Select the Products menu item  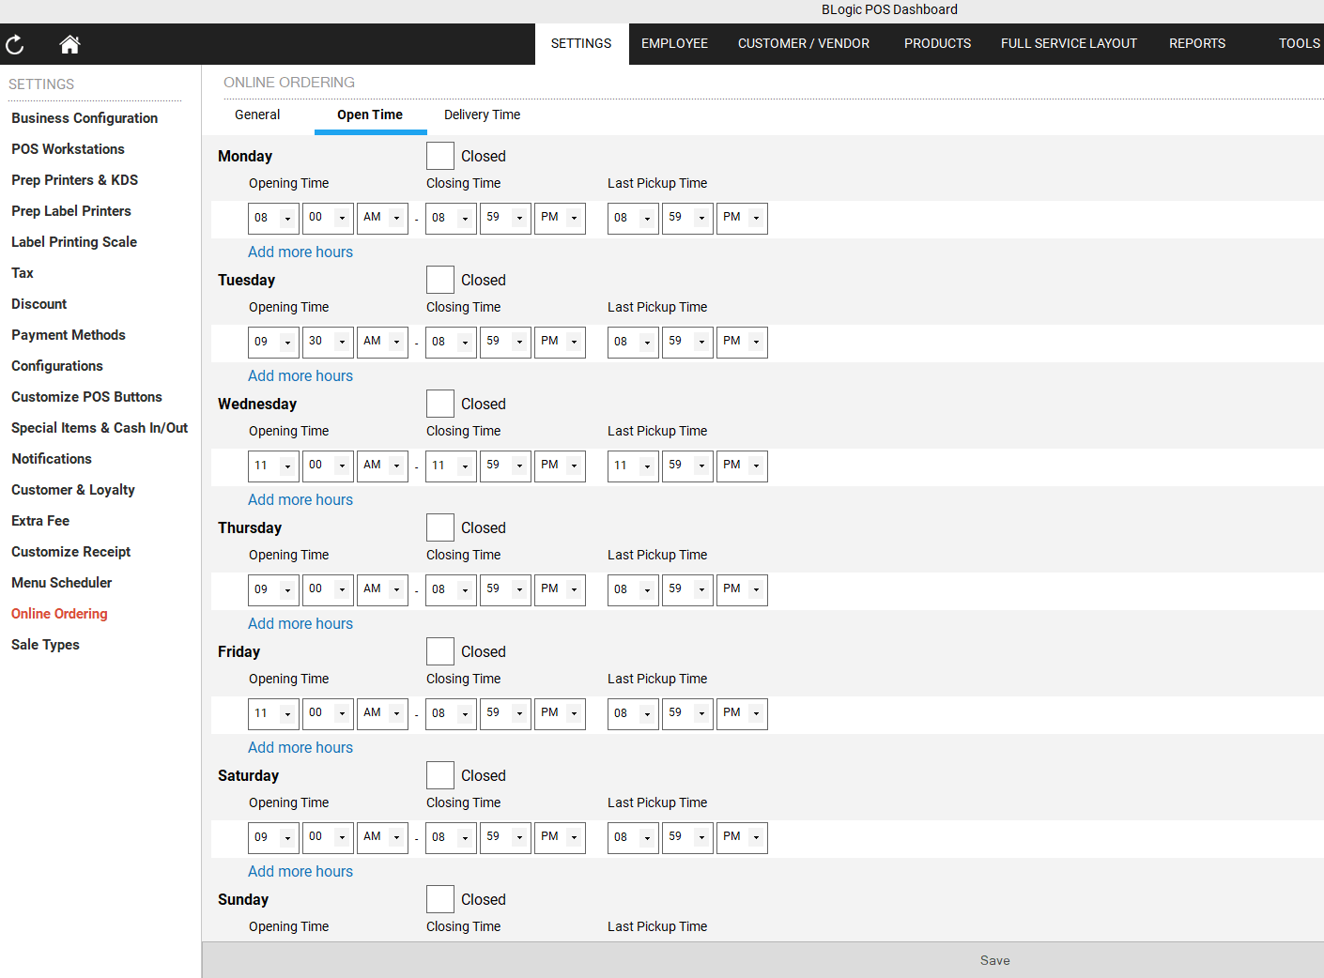point(937,43)
